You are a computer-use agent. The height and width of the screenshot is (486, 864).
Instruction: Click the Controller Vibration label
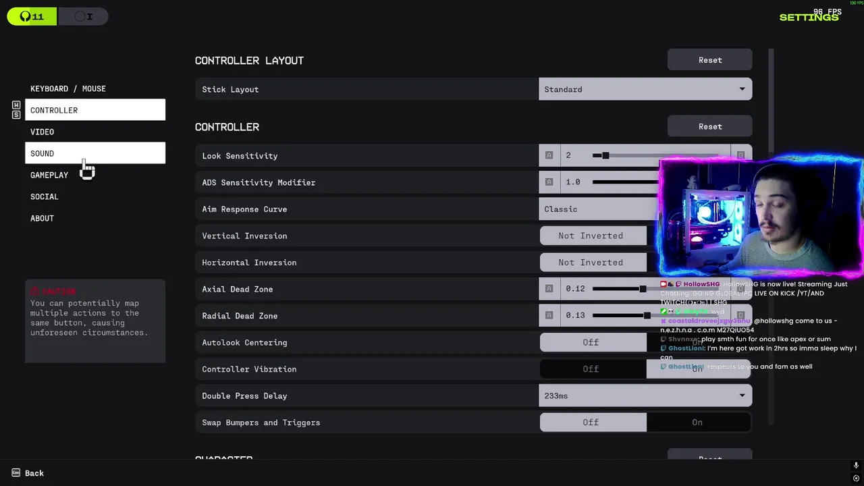(249, 369)
